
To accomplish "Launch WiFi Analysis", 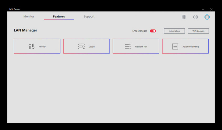I will point(198,31).
